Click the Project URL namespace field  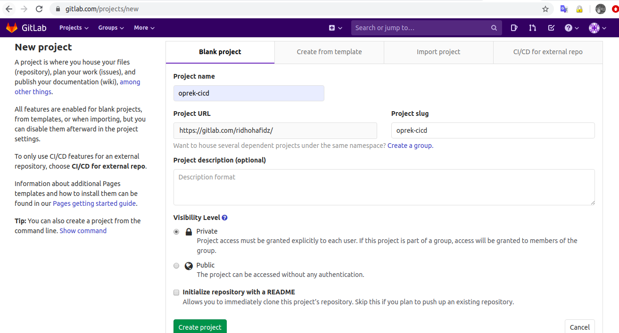tap(275, 130)
